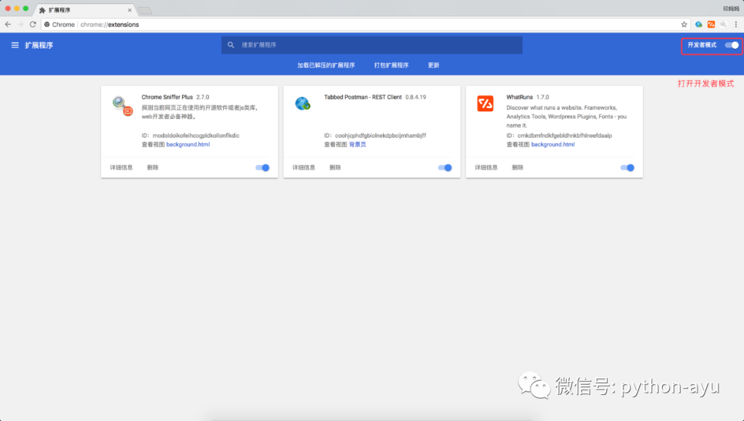Click 更新 button
744x421 pixels.
click(x=434, y=65)
